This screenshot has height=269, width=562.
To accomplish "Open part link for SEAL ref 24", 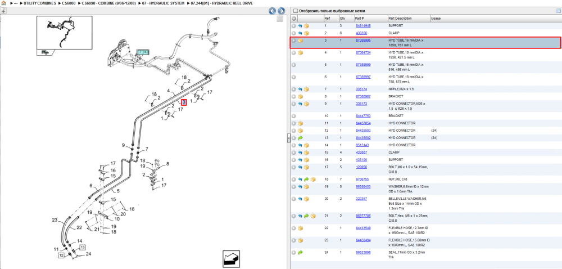I will (x=363, y=253).
